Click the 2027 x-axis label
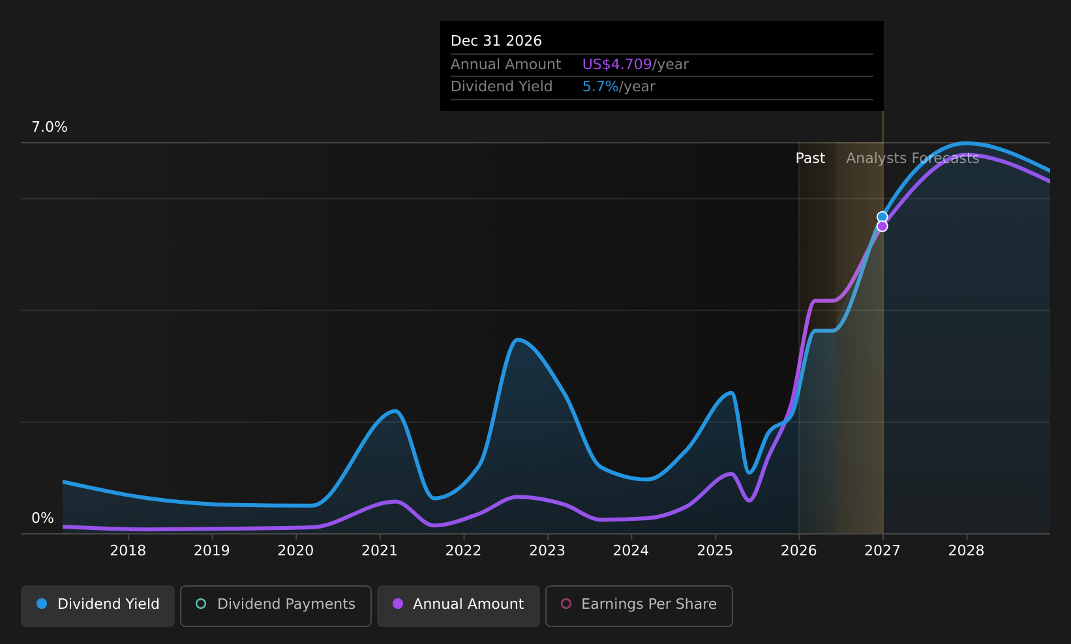1071x644 pixels. (882, 551)
